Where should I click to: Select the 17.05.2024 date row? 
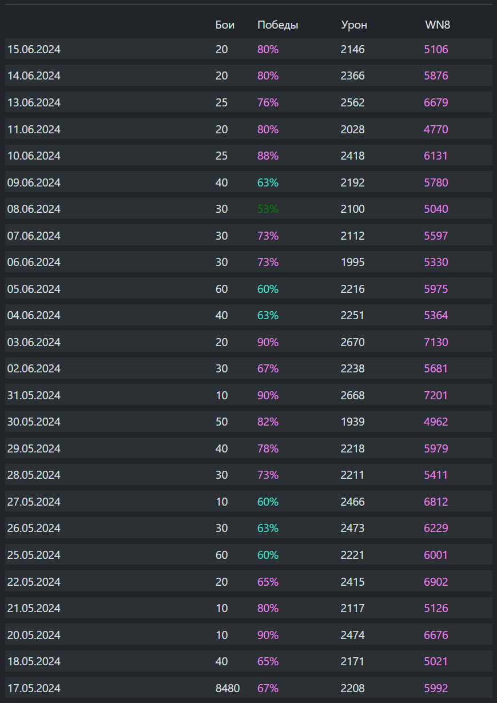[34, 688]
